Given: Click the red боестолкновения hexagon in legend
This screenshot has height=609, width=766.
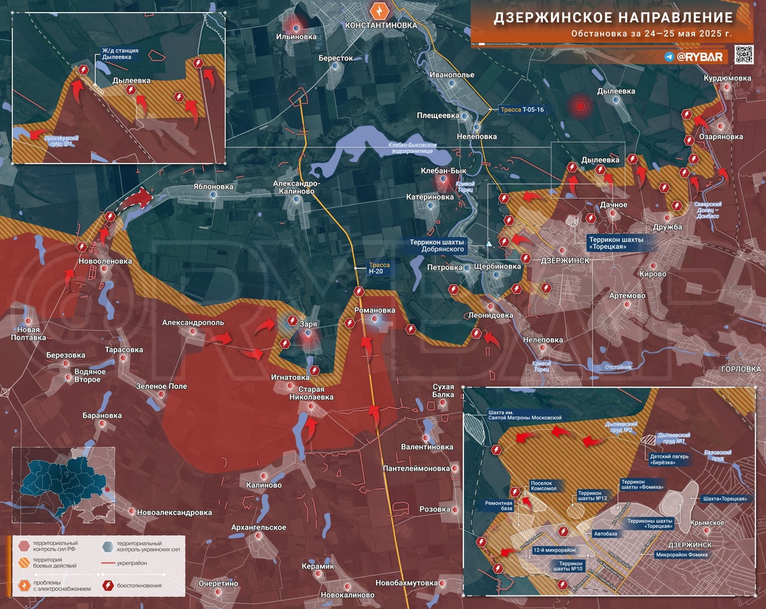Looking at the screenshot, I should point(107,584).
